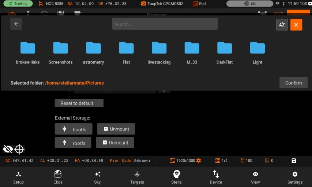Click the Tracking status button
312x187 pixels.
[x=18, y=4]
